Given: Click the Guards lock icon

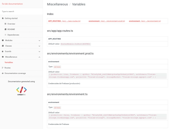Looking at the screenshot, I should coord(3,51).
